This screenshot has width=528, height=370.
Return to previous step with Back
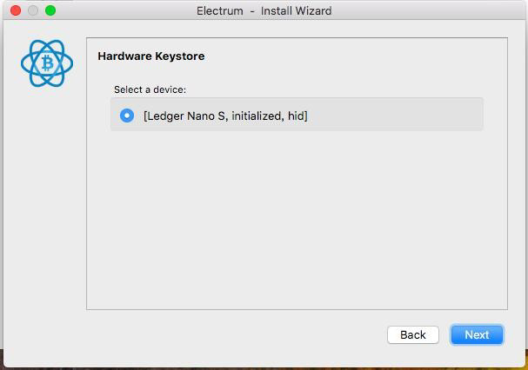click(413, 334)
